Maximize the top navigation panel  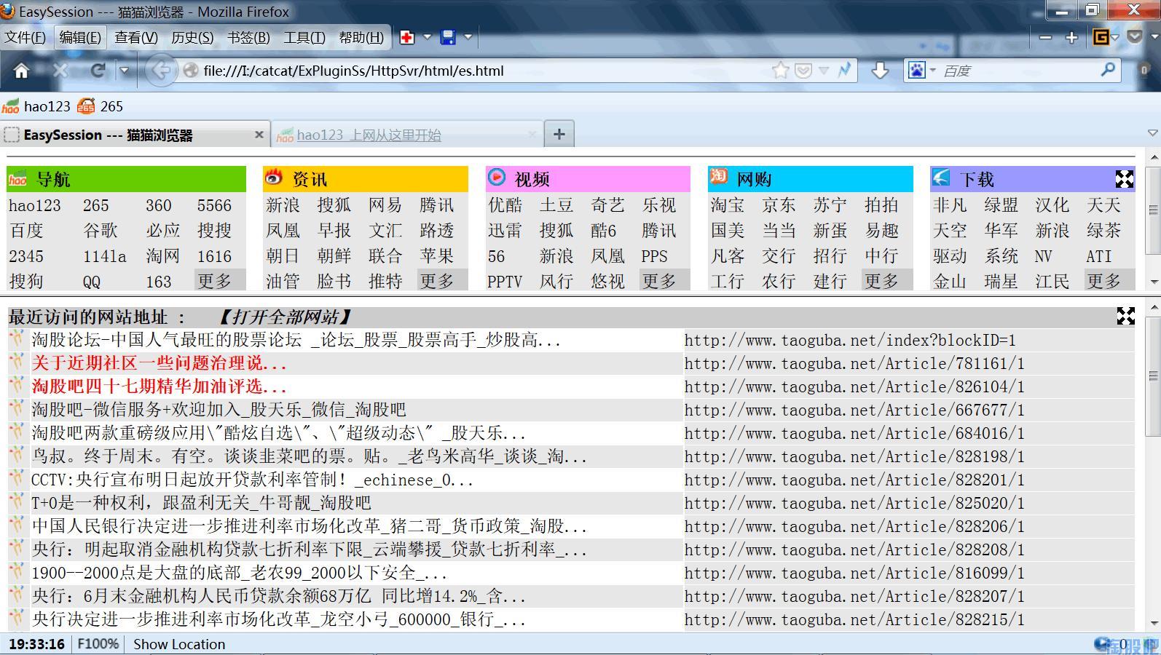[1125, 179]
